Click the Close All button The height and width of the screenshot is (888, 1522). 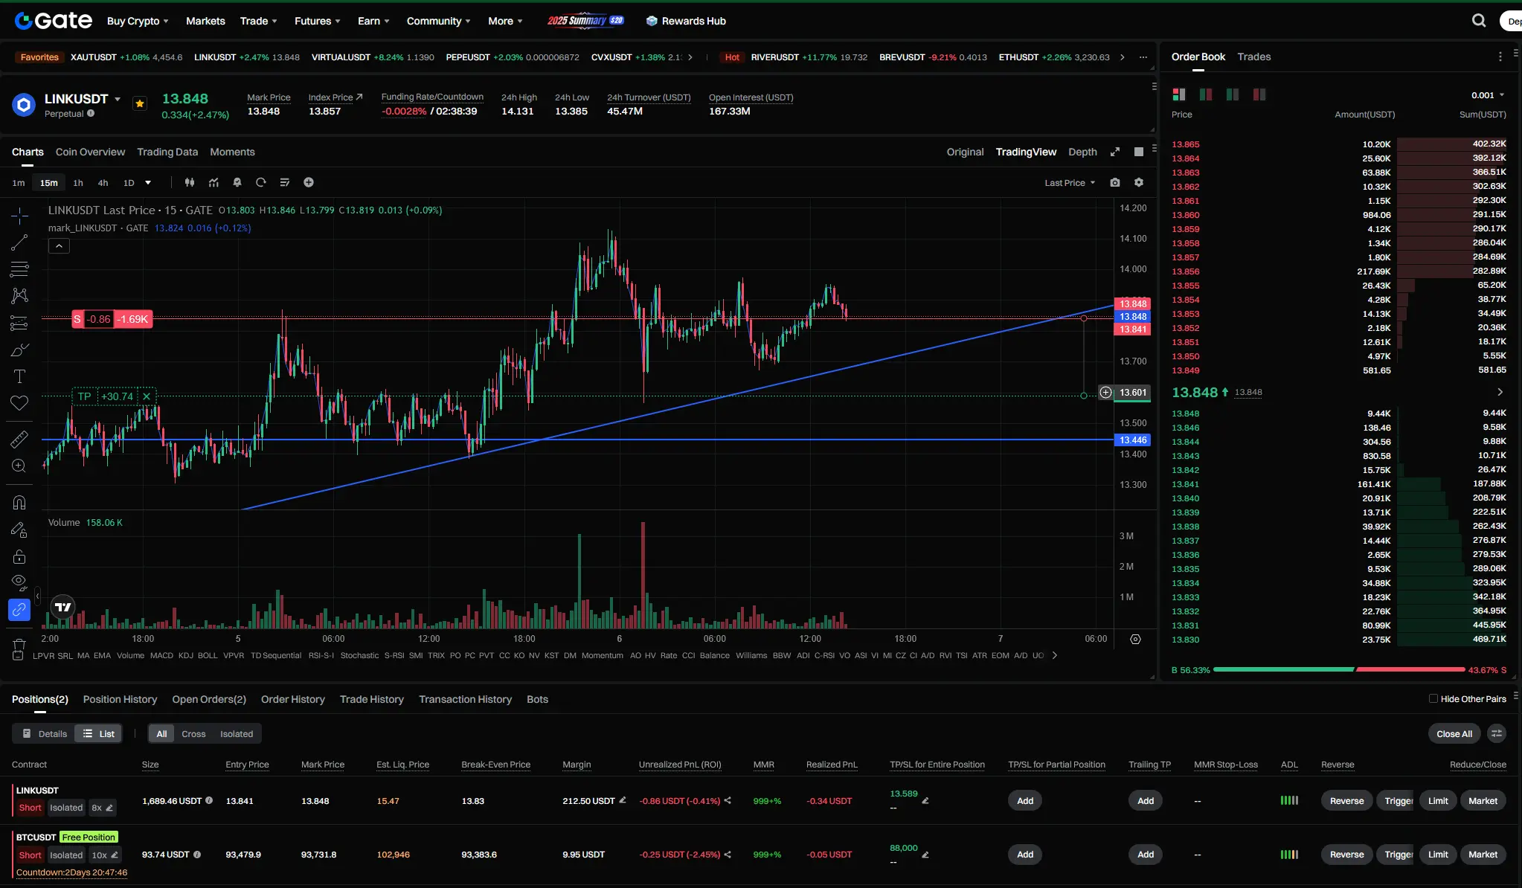pos(1454,734)
